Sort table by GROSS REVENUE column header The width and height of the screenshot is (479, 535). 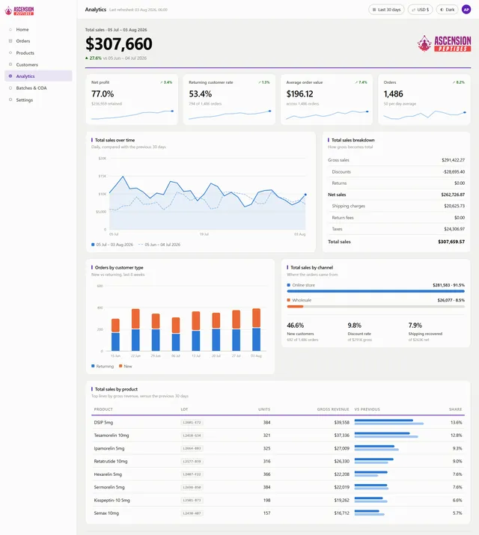tap(333, 409)
